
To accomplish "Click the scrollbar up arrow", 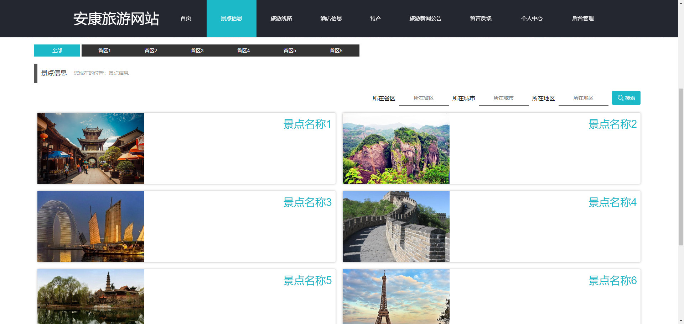I will 681,3.
